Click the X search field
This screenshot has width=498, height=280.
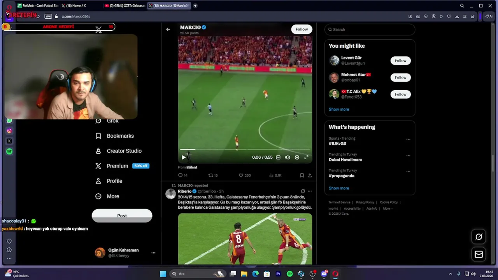(x=370, y=30)
